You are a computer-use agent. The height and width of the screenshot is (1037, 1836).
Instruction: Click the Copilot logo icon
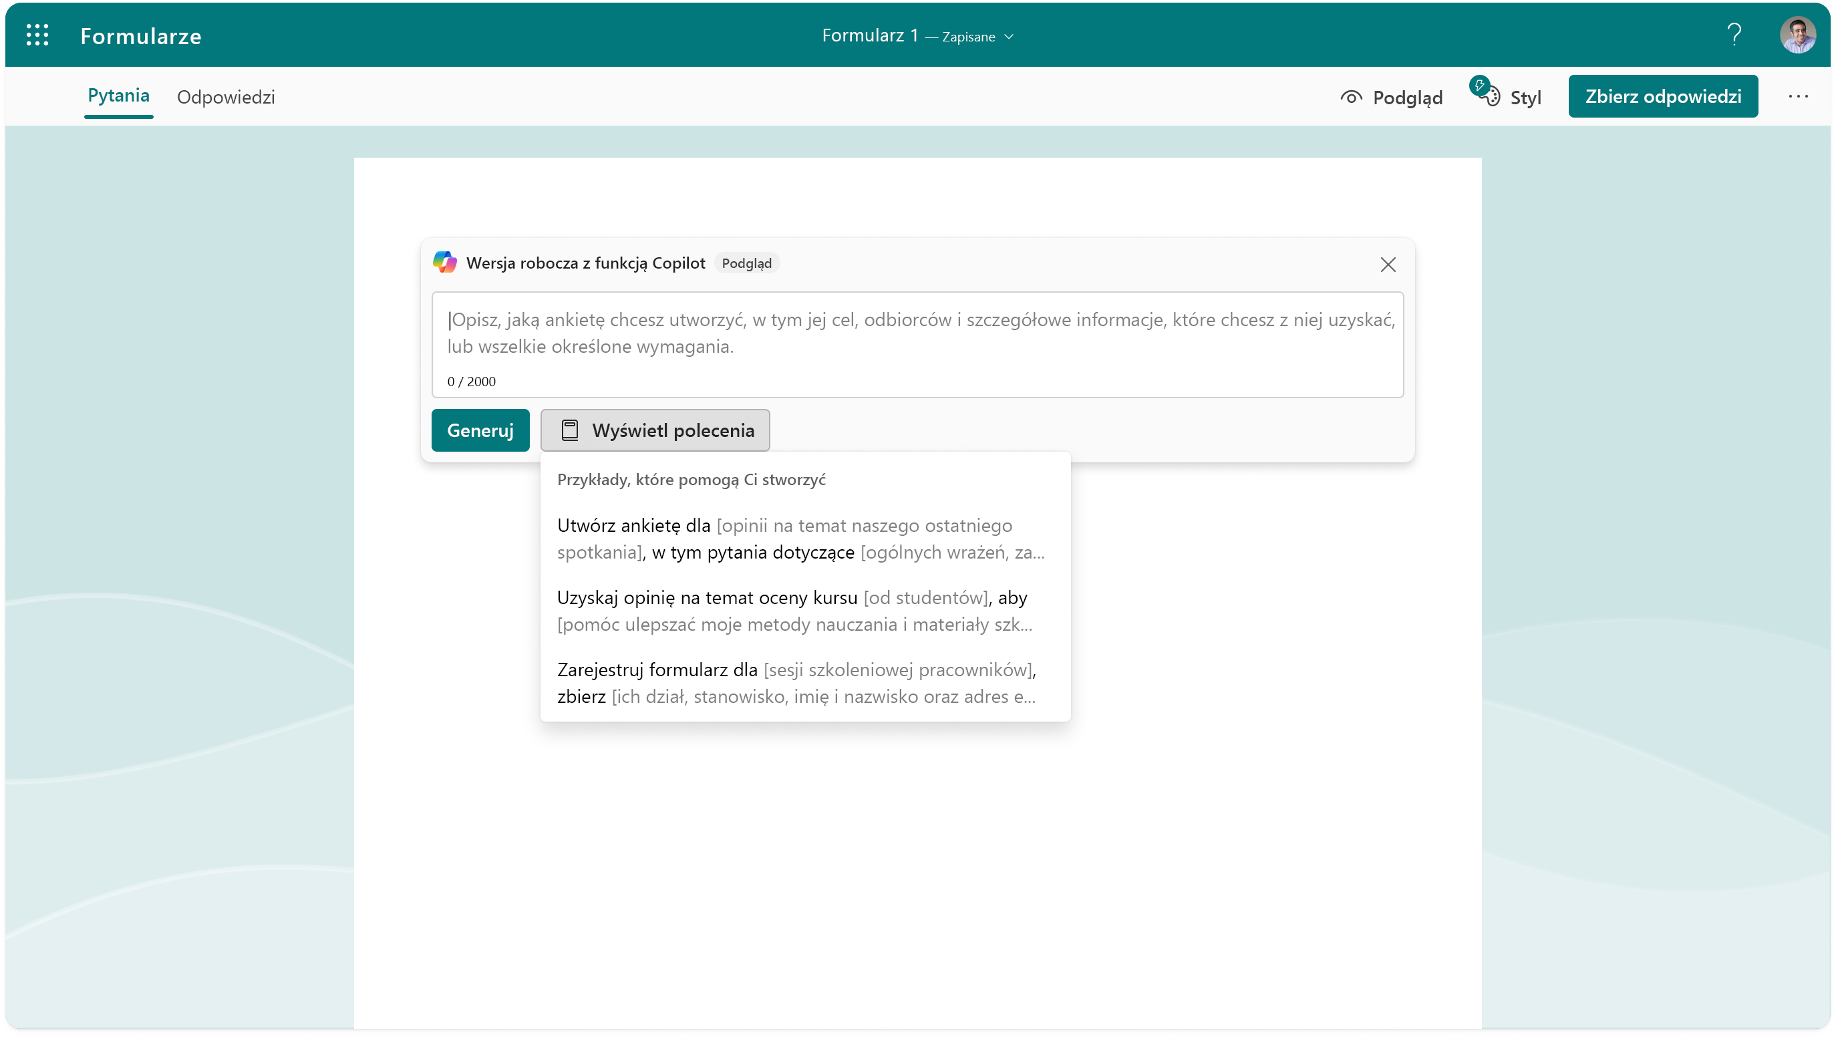445,263
